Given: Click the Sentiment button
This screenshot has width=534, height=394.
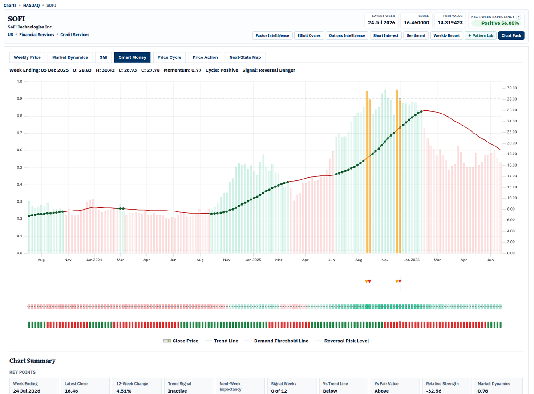Looking at the screenshot, I should pyautogui.click(x=416, y=36).
